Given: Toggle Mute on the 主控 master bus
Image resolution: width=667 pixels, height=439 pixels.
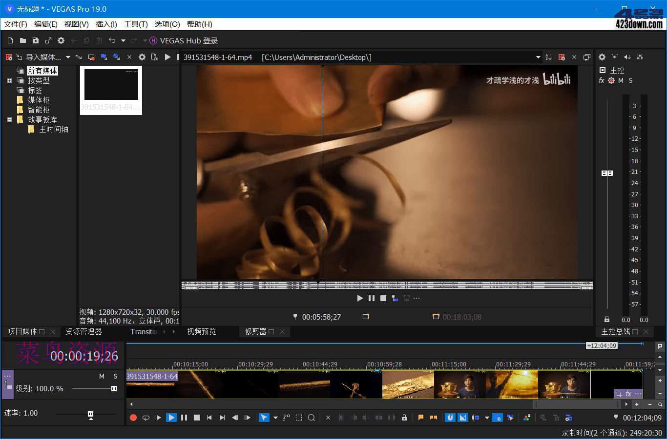Looking at the screenshot, I should 621,80.
